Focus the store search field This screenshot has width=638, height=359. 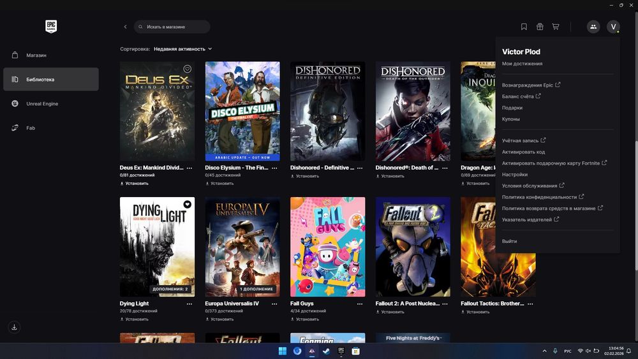pyautogui.click(x=172, y=27)
